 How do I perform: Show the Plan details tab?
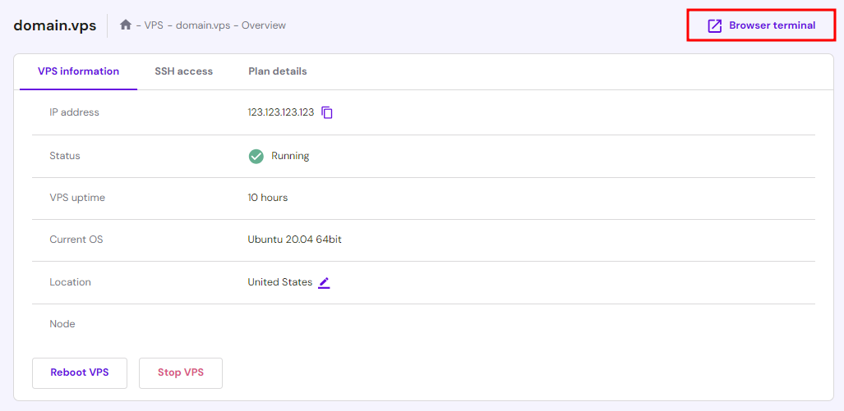click(278, 71)
